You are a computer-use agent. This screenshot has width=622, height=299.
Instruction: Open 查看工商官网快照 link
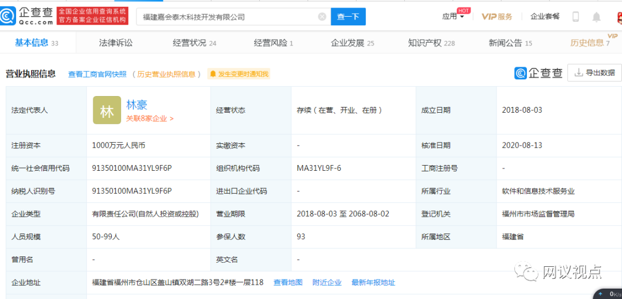97,74
